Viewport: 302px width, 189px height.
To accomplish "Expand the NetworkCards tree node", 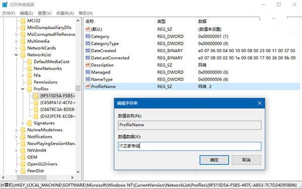I will pos(16,48).
